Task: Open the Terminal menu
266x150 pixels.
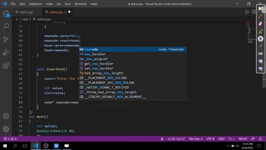Action: pyautogui.click(x=80, y=4)
